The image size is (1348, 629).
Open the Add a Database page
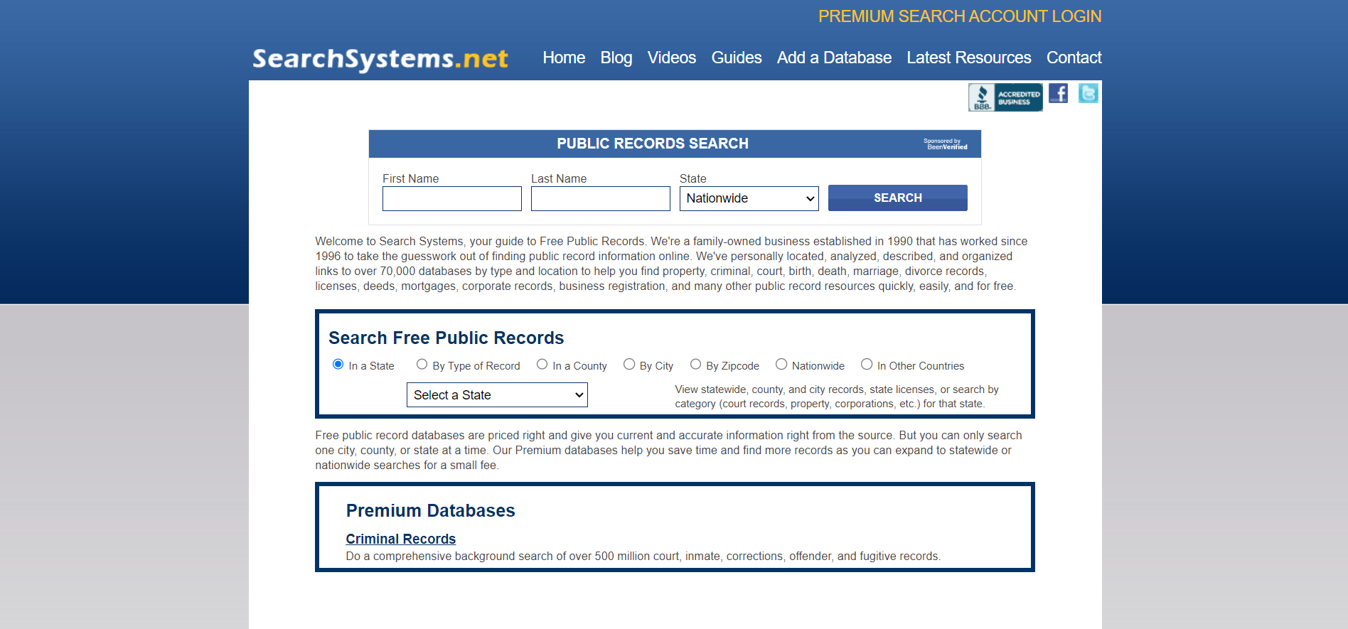coord(834,58)
